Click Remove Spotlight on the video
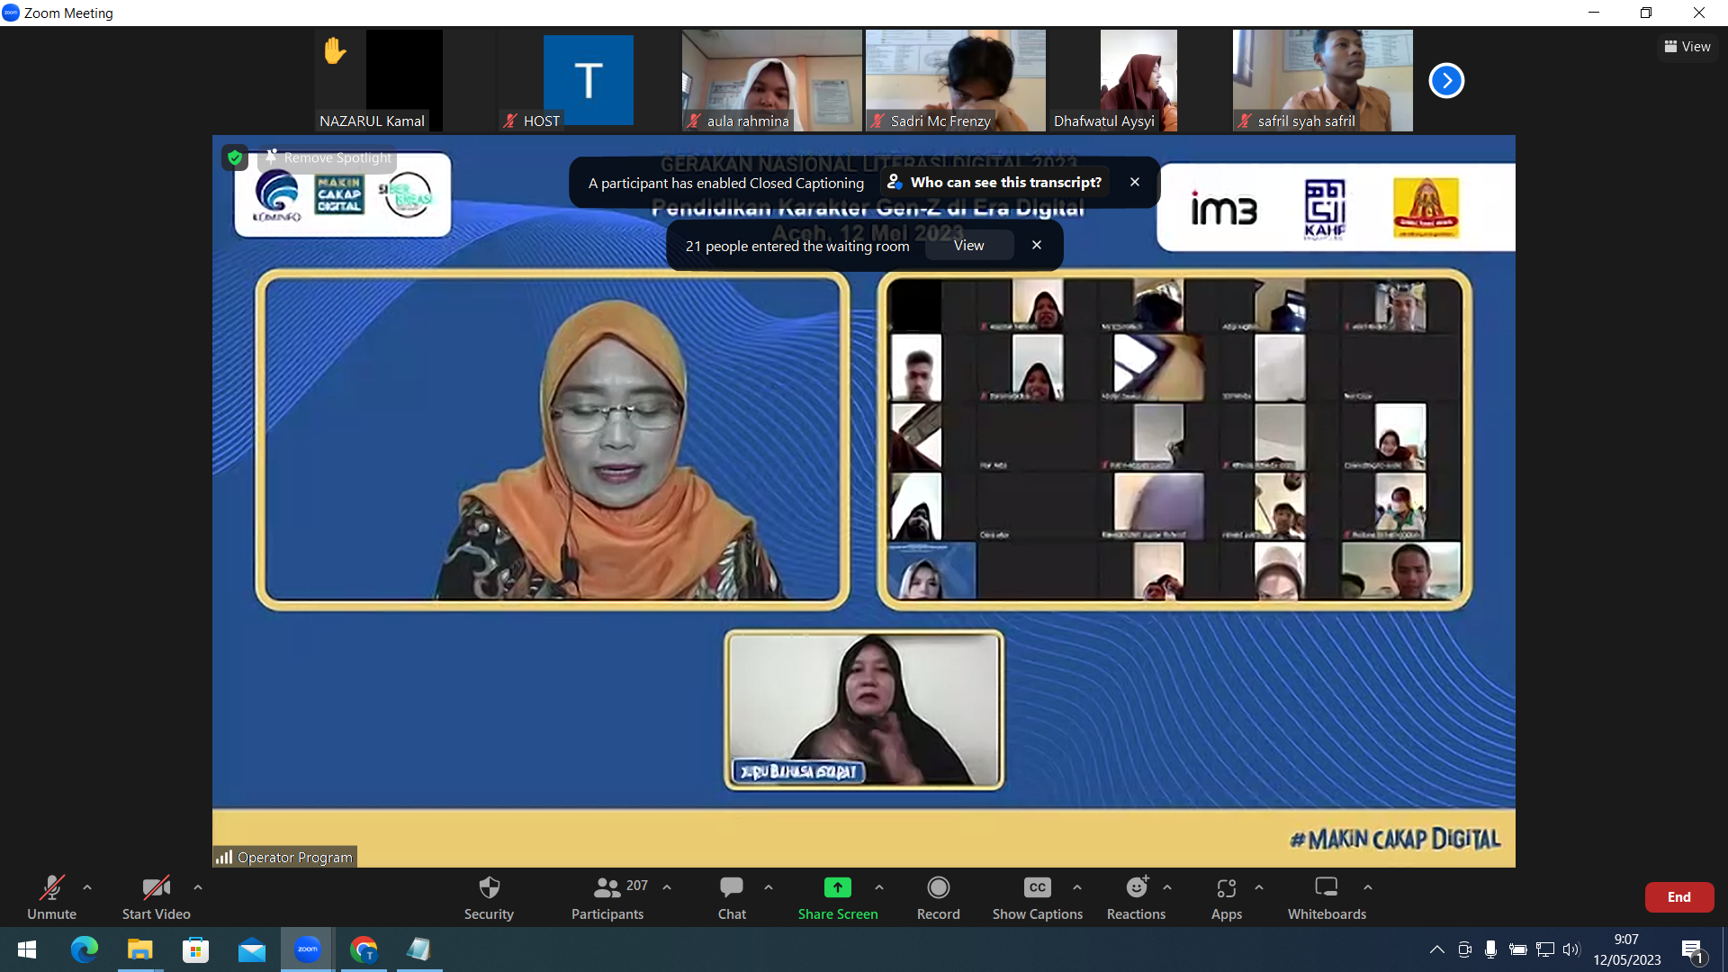This screenshot has width=1728, height=972. (328, 157)
